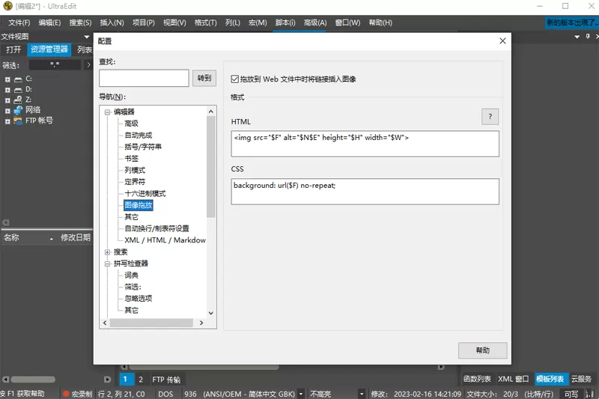Open the 搜索(S) menu

pyautogui.click(x=80, y=22)
